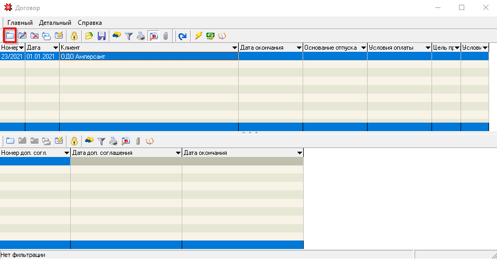
Task: Click the yellow lightning bolt icon
Action: click(x=199, y=36)
